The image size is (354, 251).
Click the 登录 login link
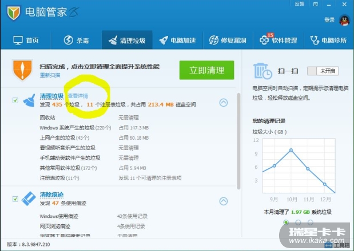[x=329, y=20]
